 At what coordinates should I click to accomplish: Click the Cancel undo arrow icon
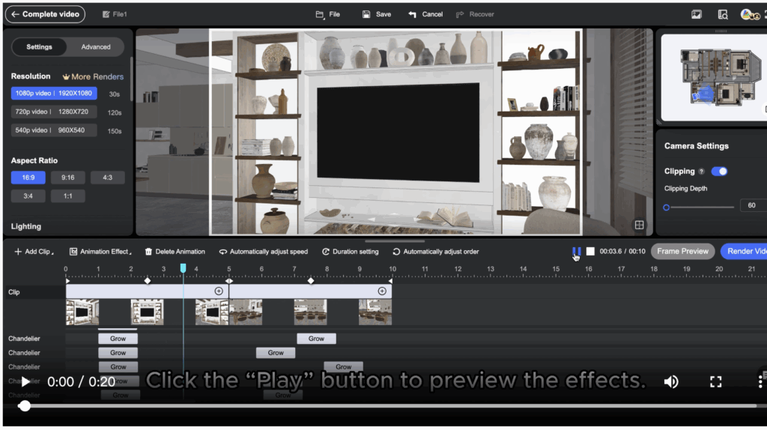(413, 14)
